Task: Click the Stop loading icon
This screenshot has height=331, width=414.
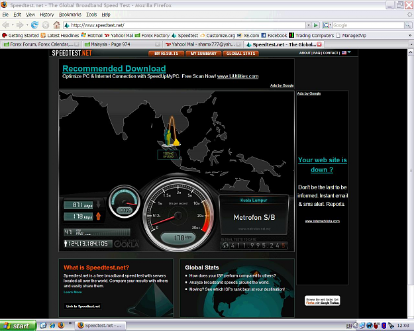Action: (46, 25)
